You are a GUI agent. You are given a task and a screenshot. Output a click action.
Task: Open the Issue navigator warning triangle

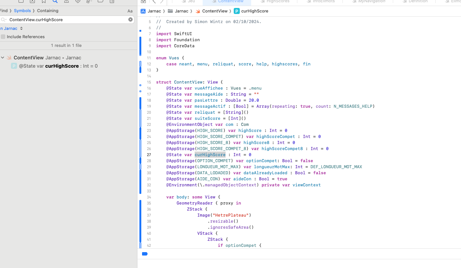66,2
